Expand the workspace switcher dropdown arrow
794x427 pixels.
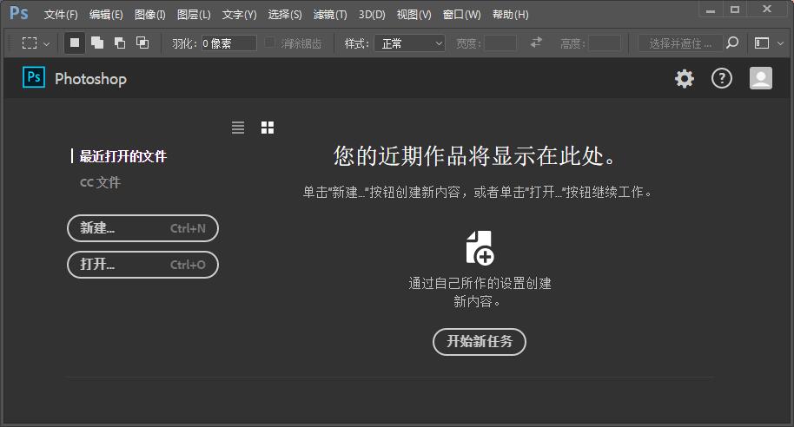click(780, 43)
